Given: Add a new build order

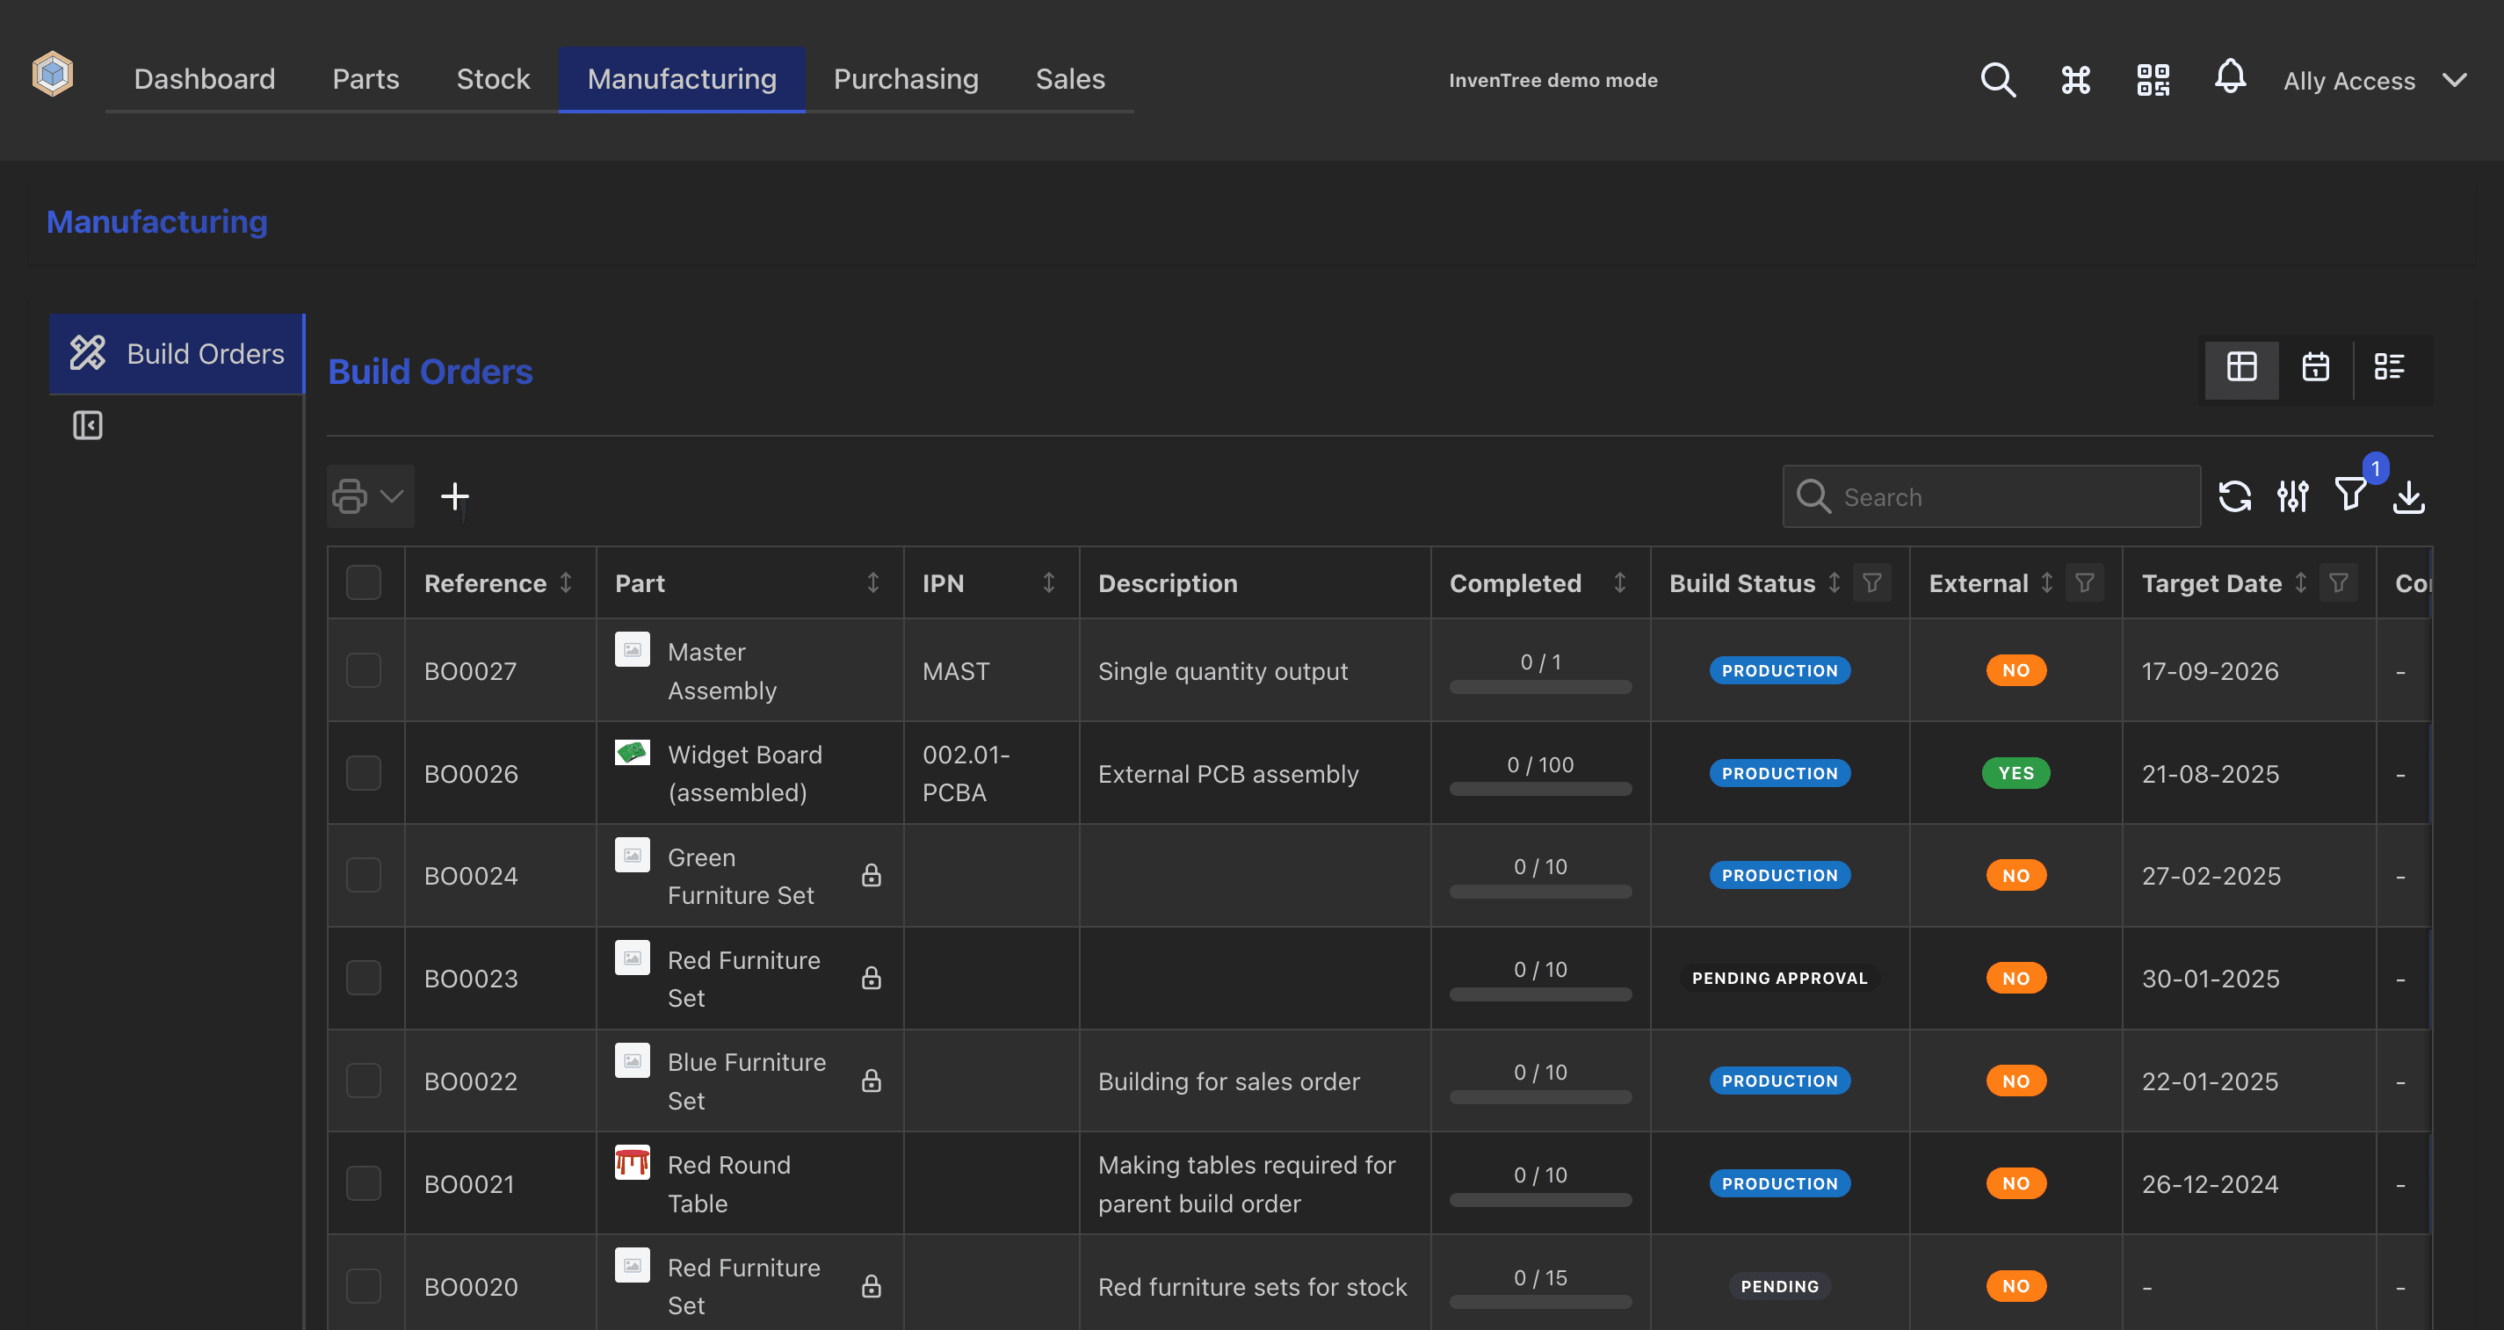Looking at the screenshot, I should [x=454, y=497].
